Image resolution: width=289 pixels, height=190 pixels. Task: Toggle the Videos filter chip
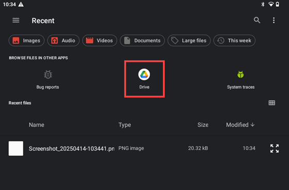[100, 40]
